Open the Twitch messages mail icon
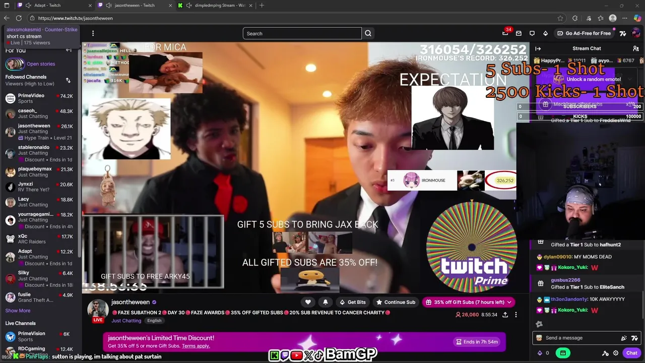The width and height of the screenshot is (645, 363). 519,33
